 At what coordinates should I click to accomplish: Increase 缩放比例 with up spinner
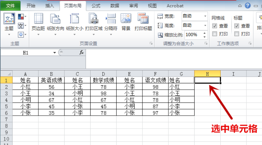pyautogui.click(x=205, y=33)
